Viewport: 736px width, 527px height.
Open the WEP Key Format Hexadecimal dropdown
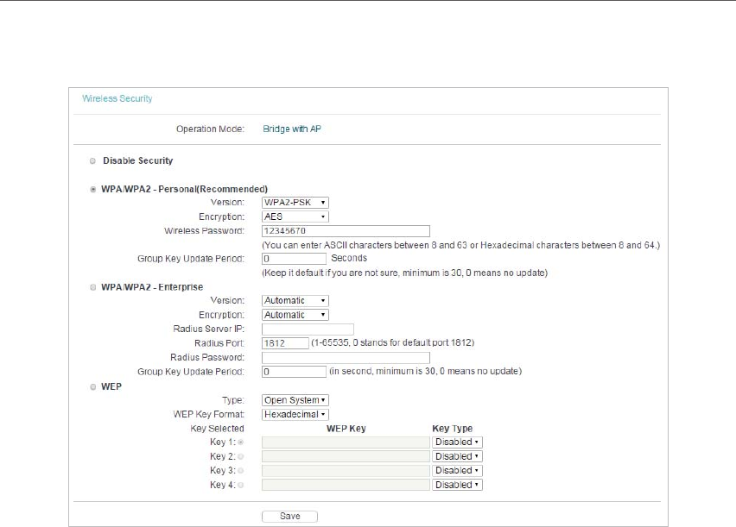[295, 415]
